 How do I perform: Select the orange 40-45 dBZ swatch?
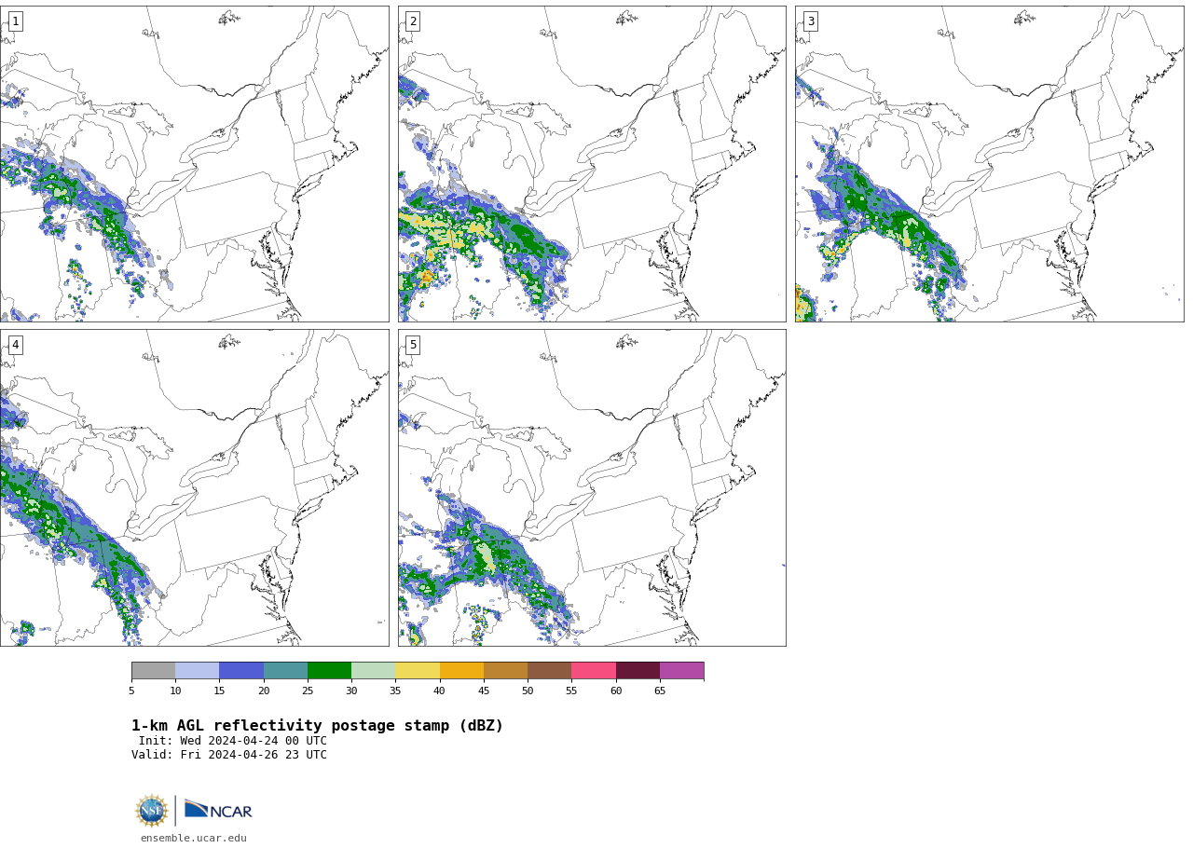click(x=461, y=671)
